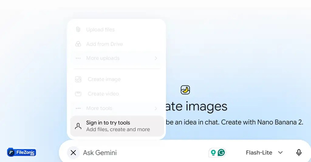Click Sign in to try tools
Screen dimensions: 311x162
[117, 126]
